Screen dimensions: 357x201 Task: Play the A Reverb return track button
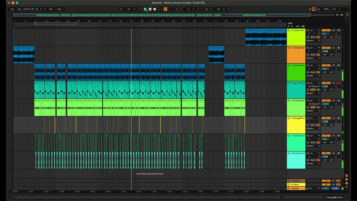click(x=289, y=181)
